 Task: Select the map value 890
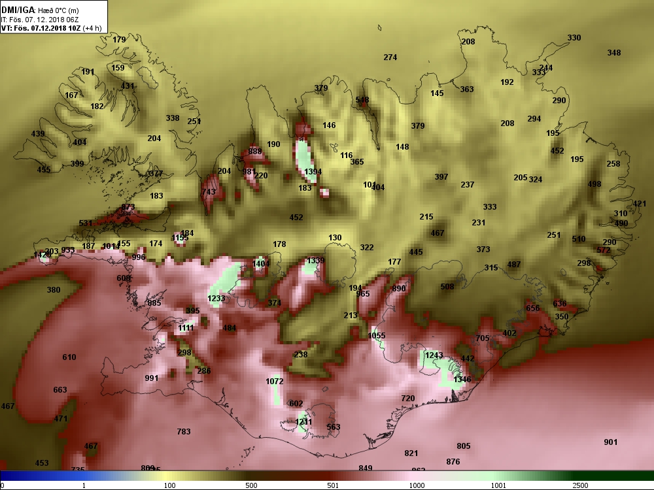[399, 288]
